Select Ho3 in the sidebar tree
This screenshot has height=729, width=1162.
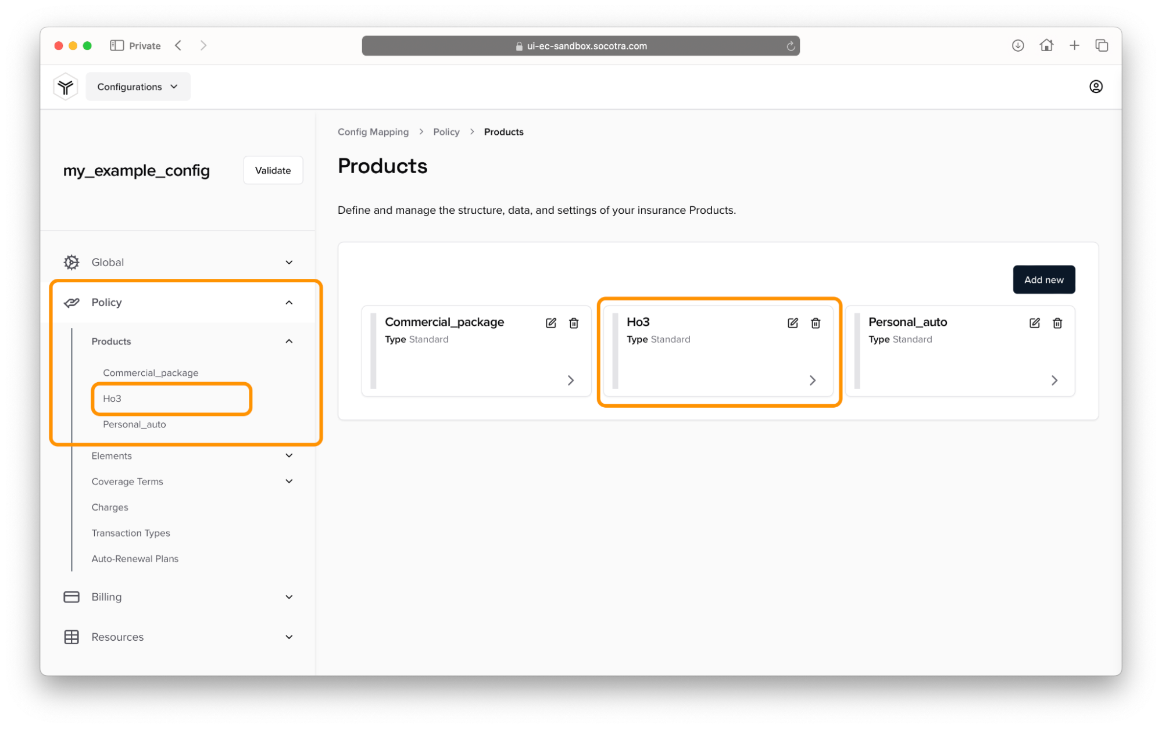pos(112,398)
